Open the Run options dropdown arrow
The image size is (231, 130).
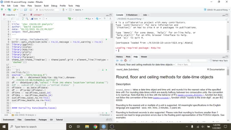(92, 19)
